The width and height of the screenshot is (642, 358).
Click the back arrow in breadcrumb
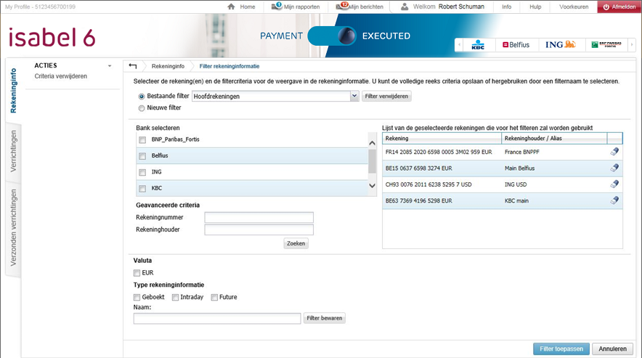(x=132, y=66)
